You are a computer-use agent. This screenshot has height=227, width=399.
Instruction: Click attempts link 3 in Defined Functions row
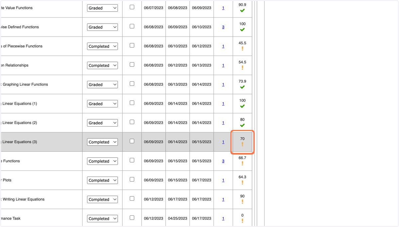point(223,27)
